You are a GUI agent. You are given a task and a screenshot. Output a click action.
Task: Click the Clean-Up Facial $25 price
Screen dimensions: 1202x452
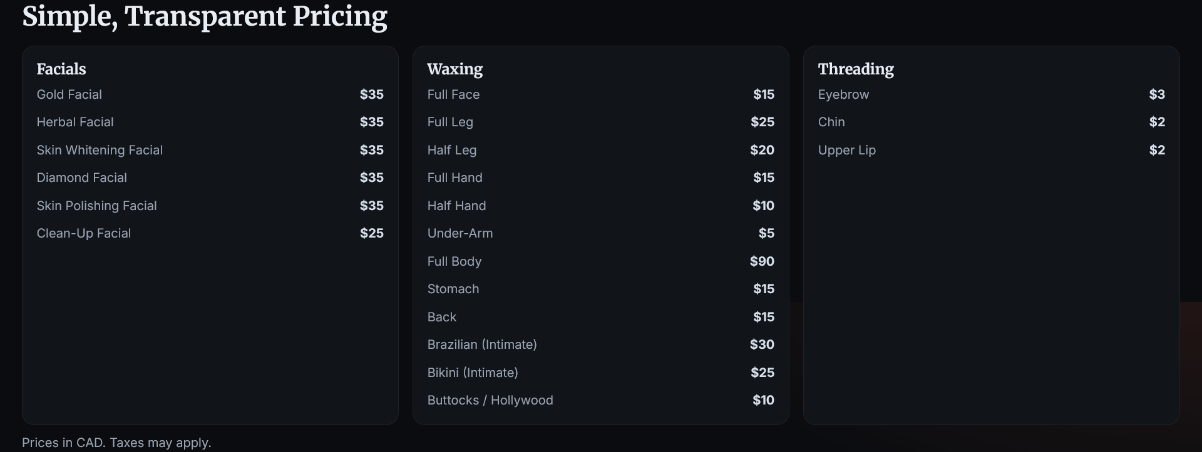click(371, 233)
